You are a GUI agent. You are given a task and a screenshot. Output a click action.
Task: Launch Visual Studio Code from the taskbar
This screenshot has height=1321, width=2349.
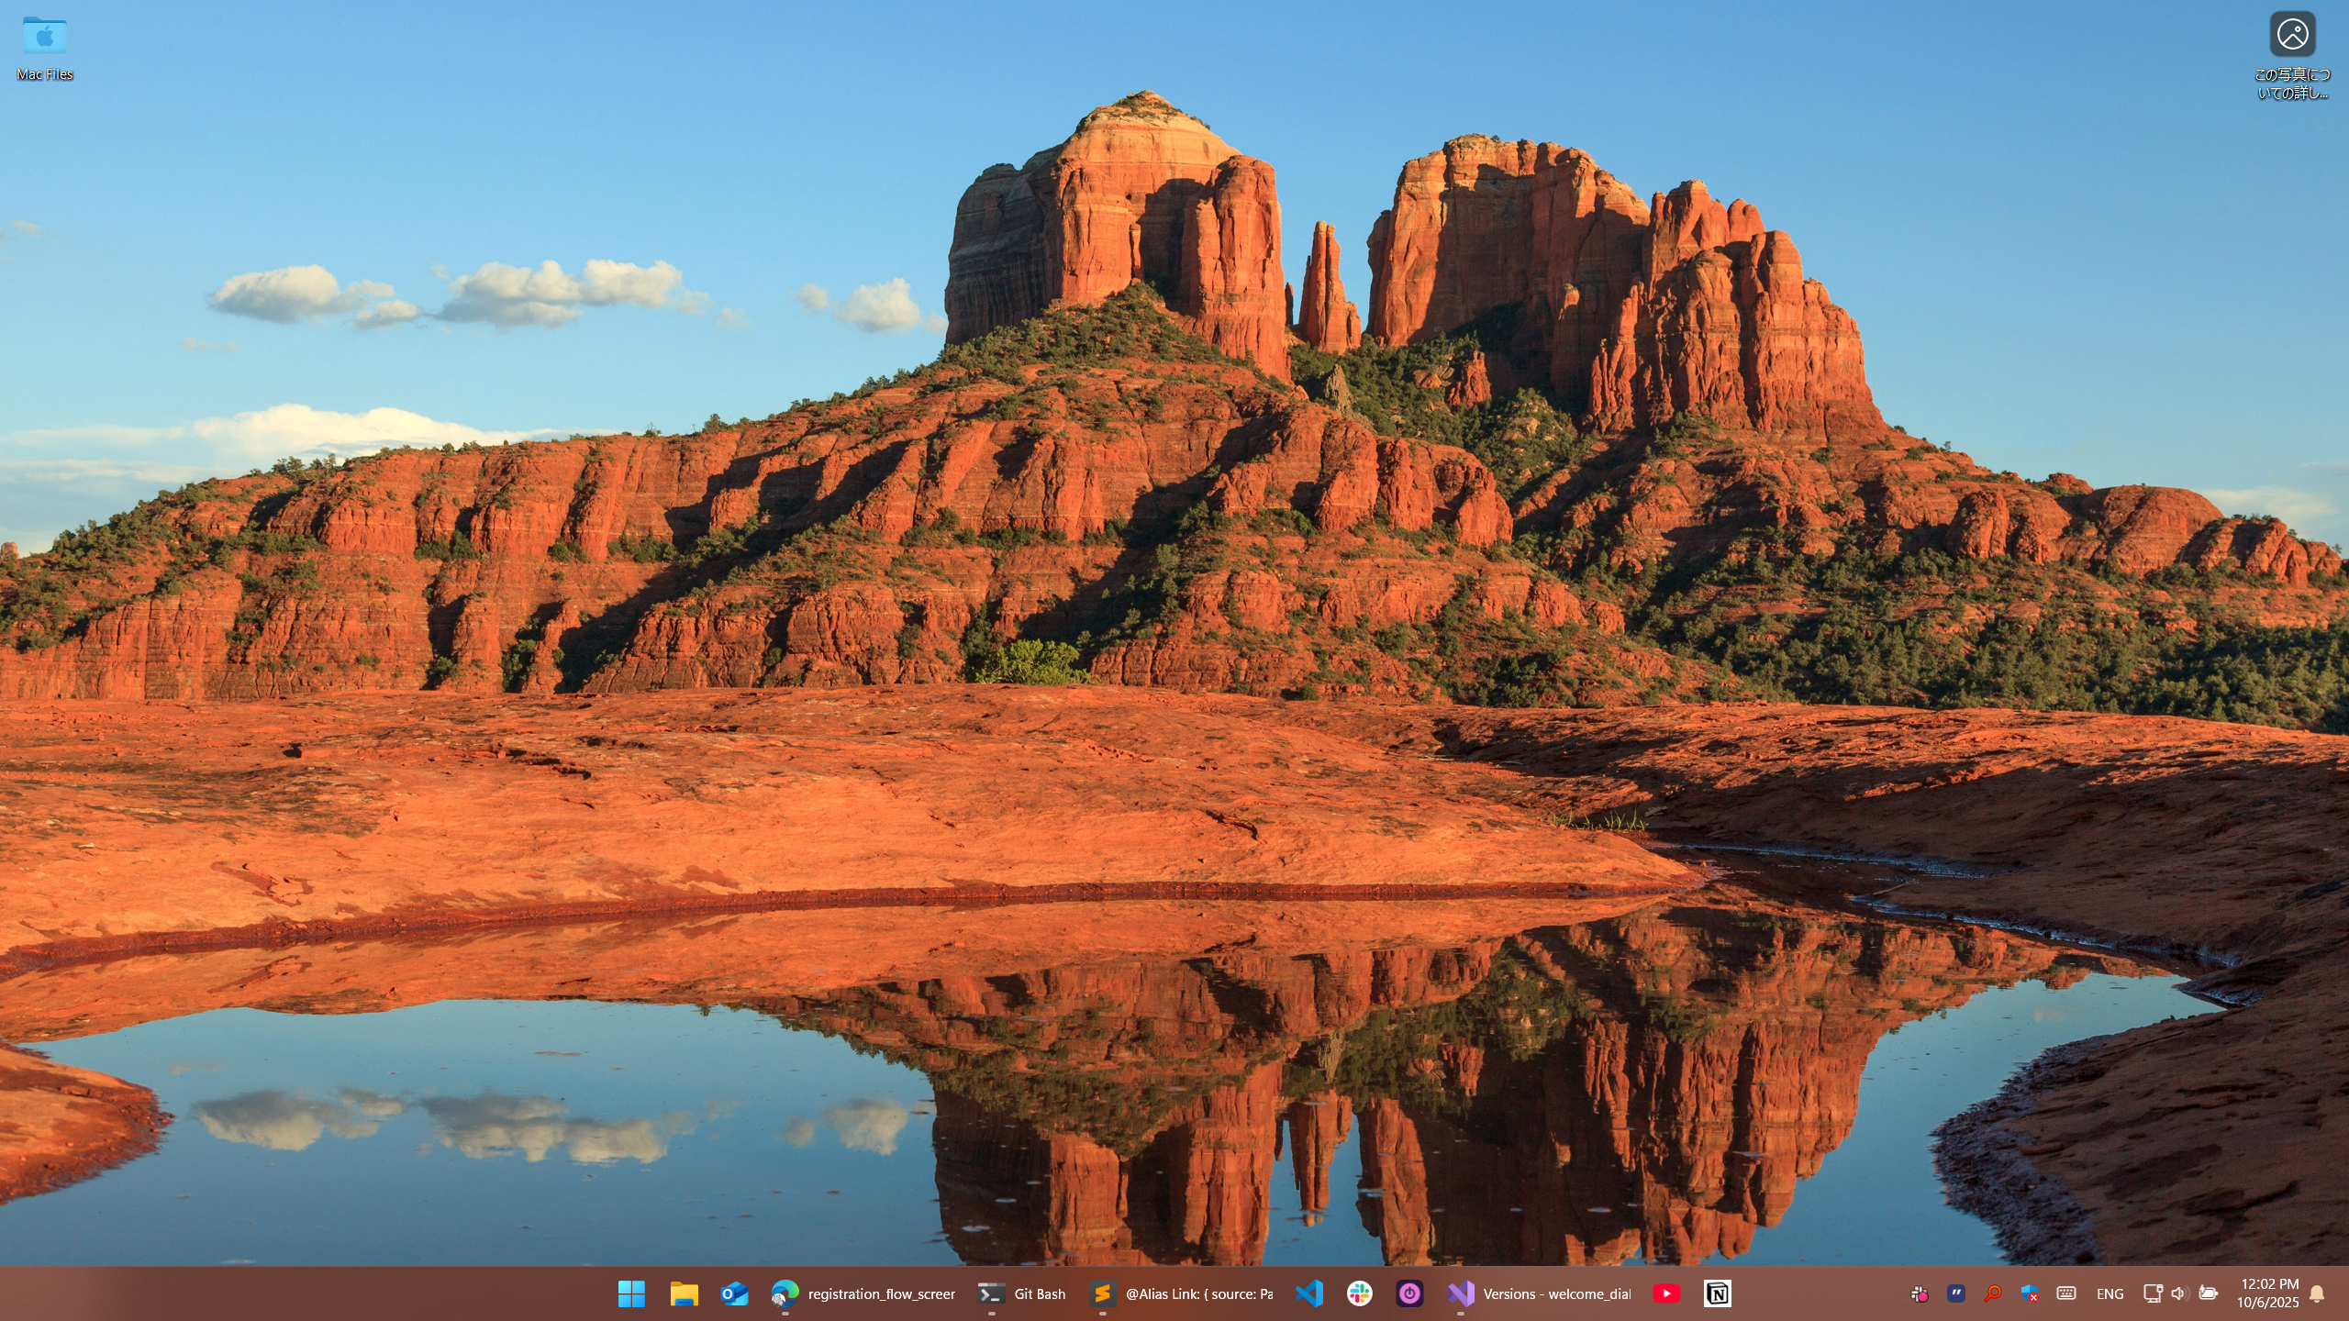click(x=1309, y=1293)
